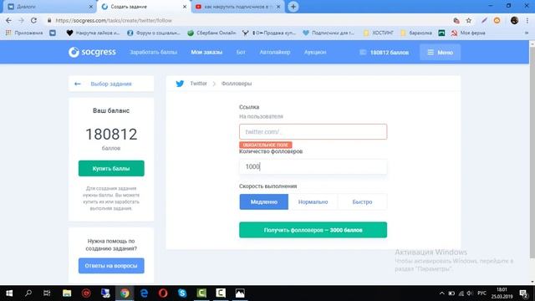This screenshot has width=535, height=301.
Task: Open Накрутка лайков bookmark
Action: pyautogui.click(x=93, y=33)
